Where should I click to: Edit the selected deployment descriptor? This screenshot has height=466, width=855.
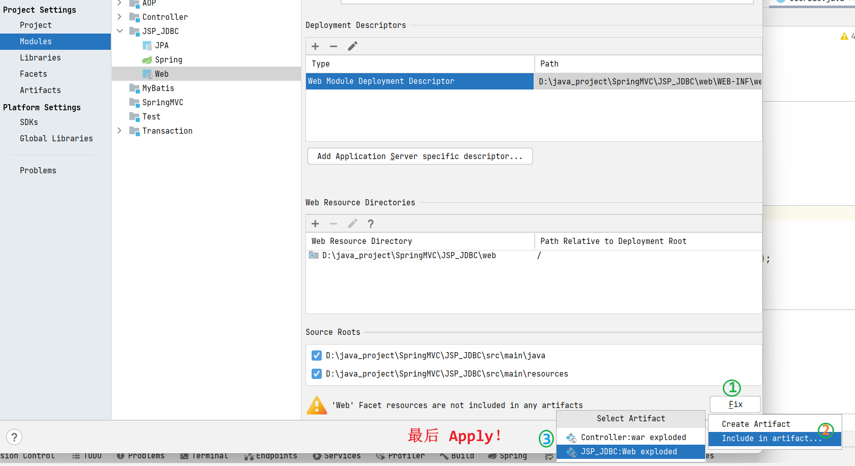tap(352, 46)
